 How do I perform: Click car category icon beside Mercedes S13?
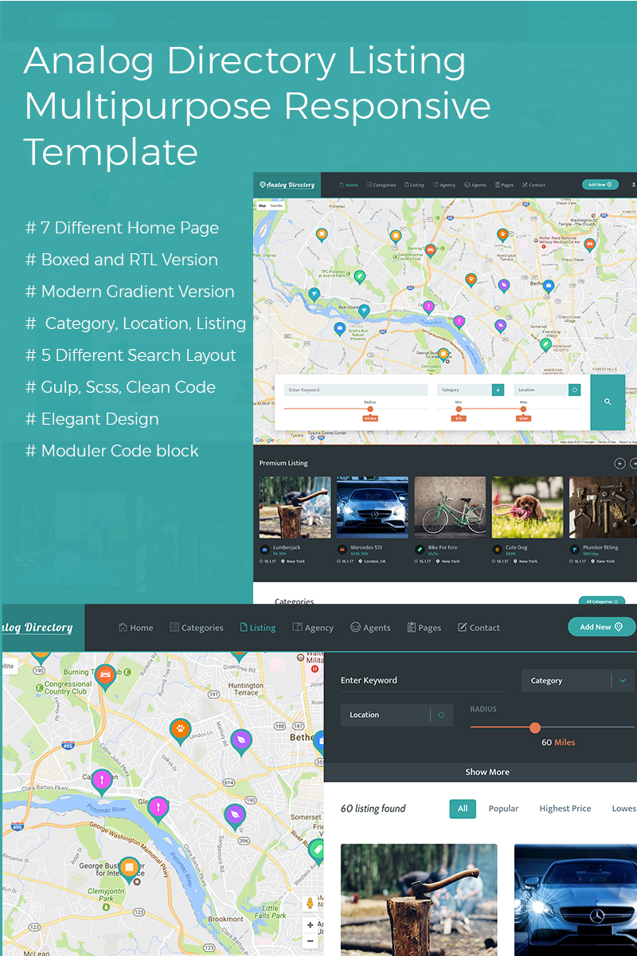point(342,550)
